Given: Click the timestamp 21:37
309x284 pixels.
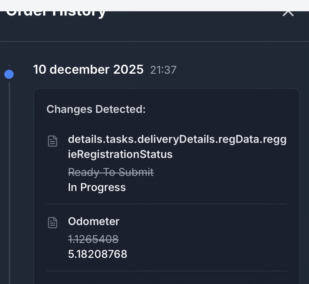Looking at the screenshot, I should [163, 70].
